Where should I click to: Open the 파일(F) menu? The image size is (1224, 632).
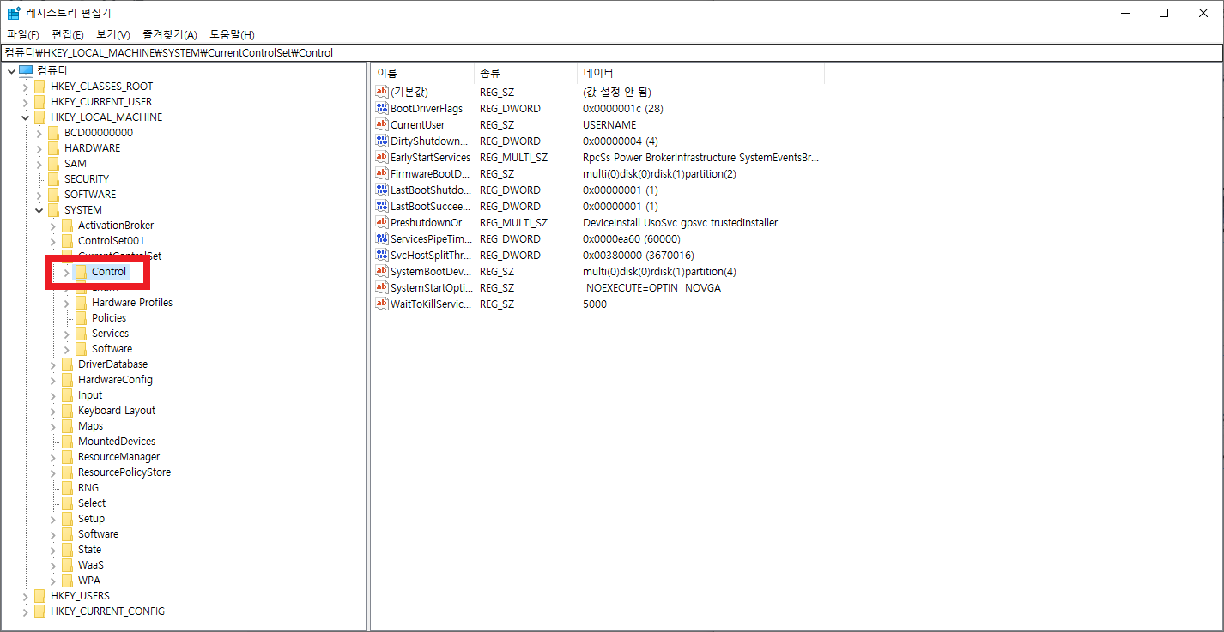(x=23, y=35)
